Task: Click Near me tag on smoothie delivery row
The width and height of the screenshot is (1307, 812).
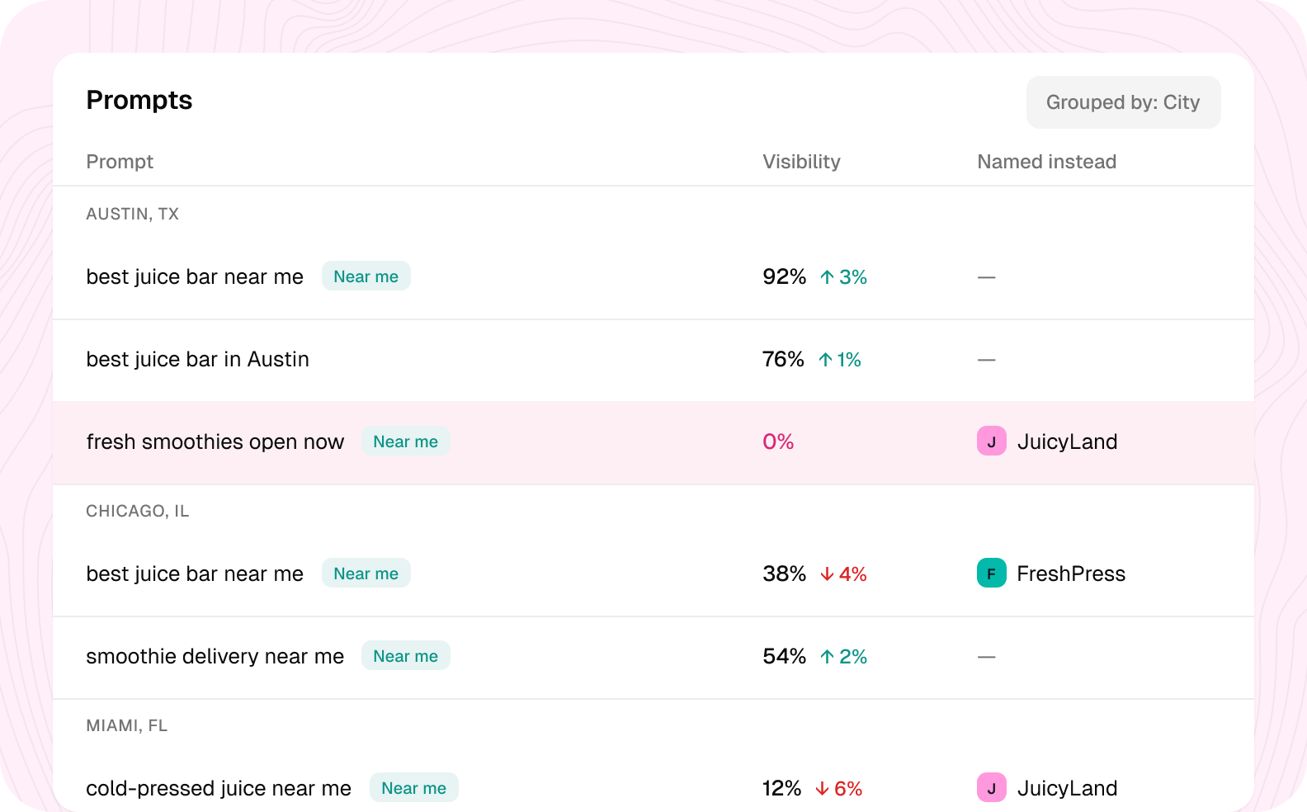Action: tap(406, 656)
